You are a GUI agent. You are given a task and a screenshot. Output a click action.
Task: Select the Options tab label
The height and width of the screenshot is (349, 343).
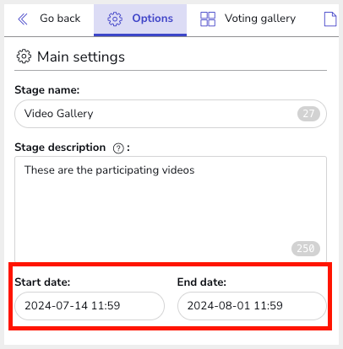[153, 19]
